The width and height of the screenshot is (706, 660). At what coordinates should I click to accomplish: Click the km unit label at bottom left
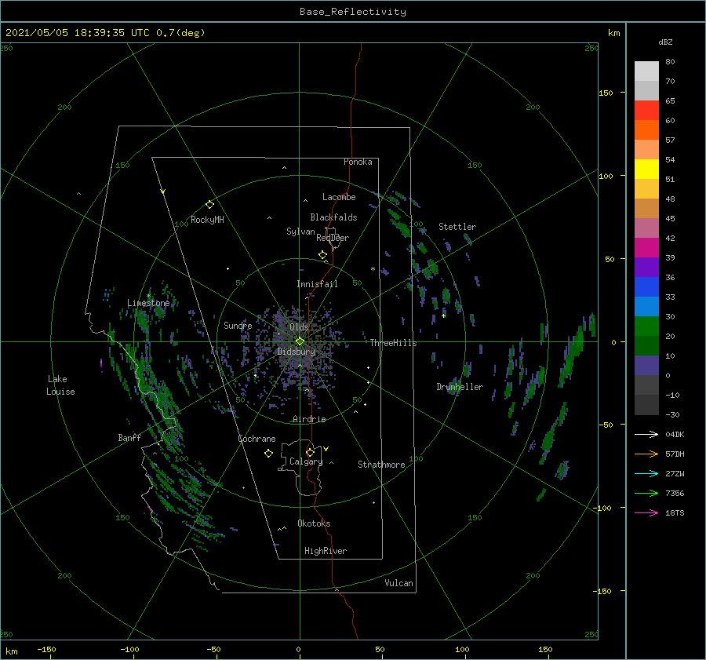point(11,651)
